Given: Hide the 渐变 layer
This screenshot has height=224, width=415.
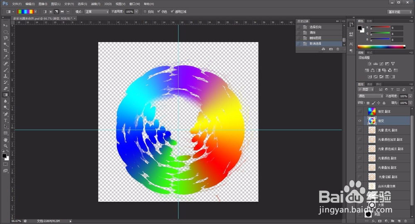Looking at the screenshot, I should pyautogui.click(x=360, y=121).
